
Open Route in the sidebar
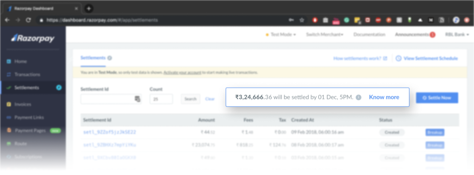click(x=20, y=144)
